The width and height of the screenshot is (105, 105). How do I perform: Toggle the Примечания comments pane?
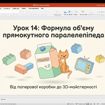80,104
